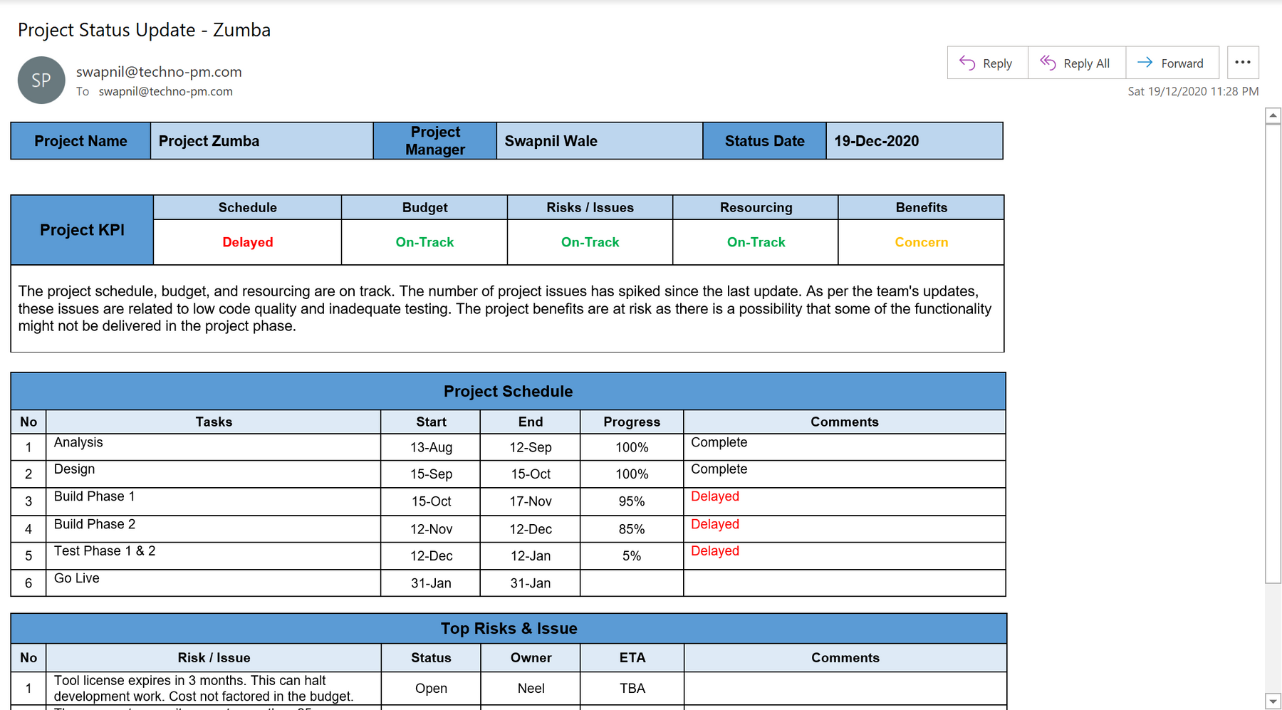Click the 19-Dec-2020 status date cell
The image size is (1282, 710).
coord(876,141)
